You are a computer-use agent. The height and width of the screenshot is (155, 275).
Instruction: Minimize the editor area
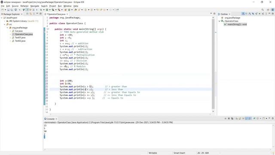pos(211,13)
